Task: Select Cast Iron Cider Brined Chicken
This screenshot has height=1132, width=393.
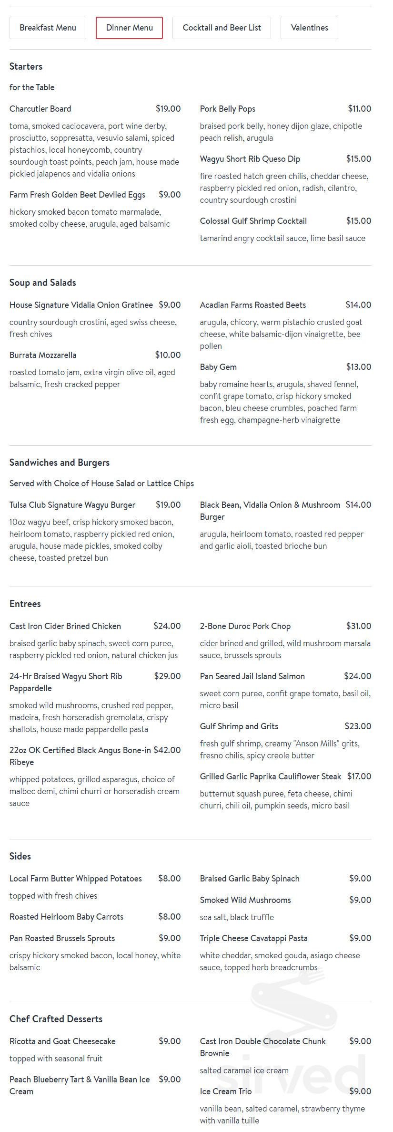Action: (x=65, y=626)
